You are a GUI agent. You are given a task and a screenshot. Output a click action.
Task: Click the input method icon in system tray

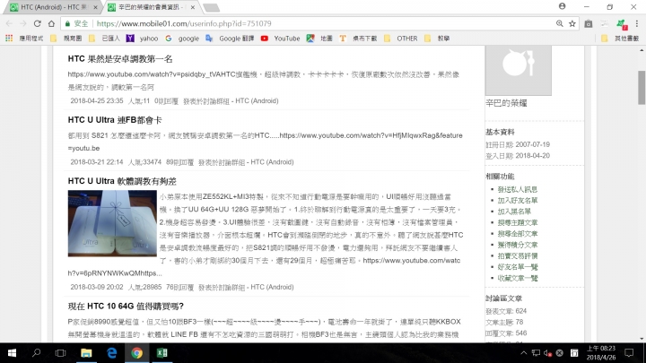pos(574,353)
